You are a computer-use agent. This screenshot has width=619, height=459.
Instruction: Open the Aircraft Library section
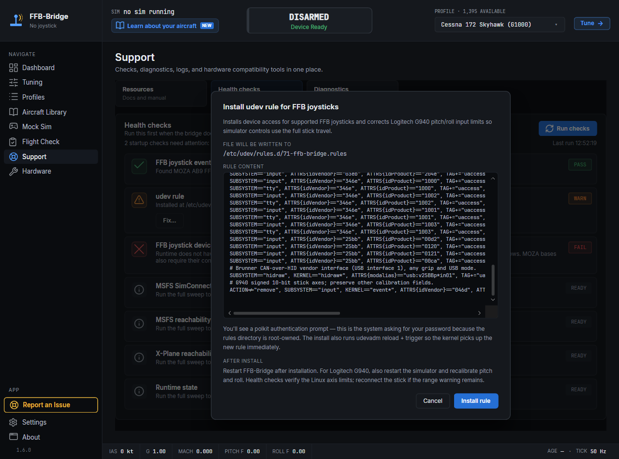pos(51,112)
